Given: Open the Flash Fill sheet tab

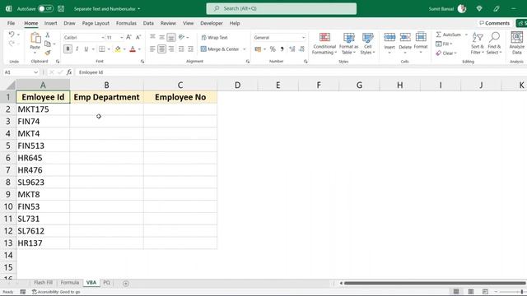Looking at the screenshot, I should 44,283.
